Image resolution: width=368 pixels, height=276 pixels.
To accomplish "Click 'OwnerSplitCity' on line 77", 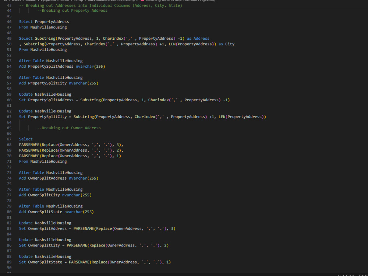I will [x=44, y=195].
